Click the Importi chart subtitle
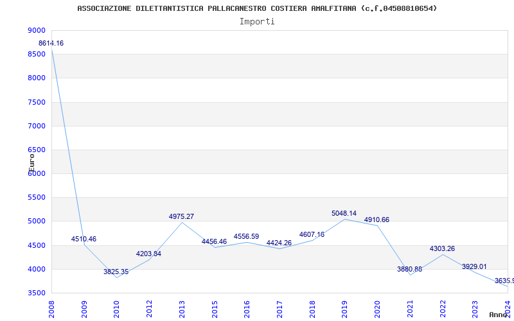 (x=257, y=22)
